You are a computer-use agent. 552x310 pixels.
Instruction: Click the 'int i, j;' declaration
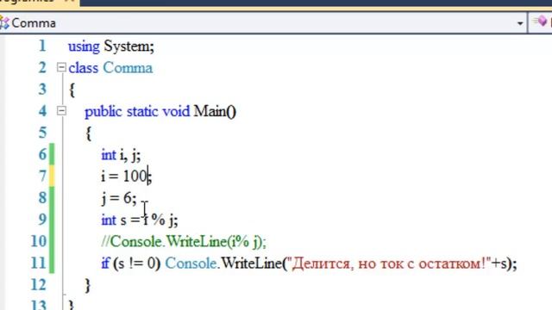(x=121, y=155)
